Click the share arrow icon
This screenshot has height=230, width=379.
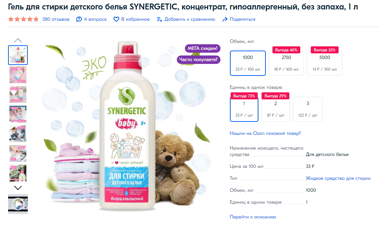pyautogui.click(x=225, y=19)
